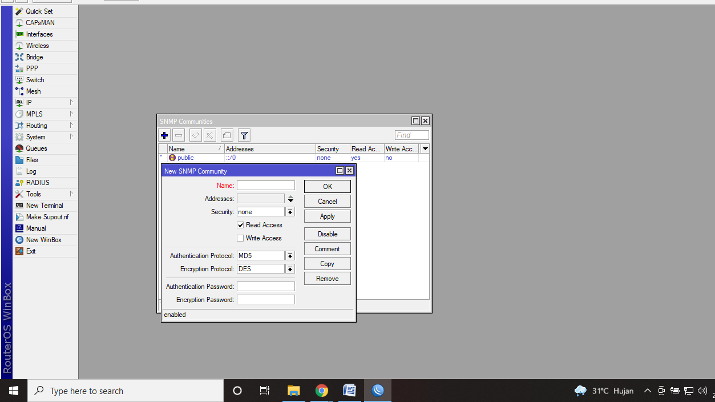Open the Encryption Protocol dropdown
Screen dimensions: 715x402
tap(290, 269)
